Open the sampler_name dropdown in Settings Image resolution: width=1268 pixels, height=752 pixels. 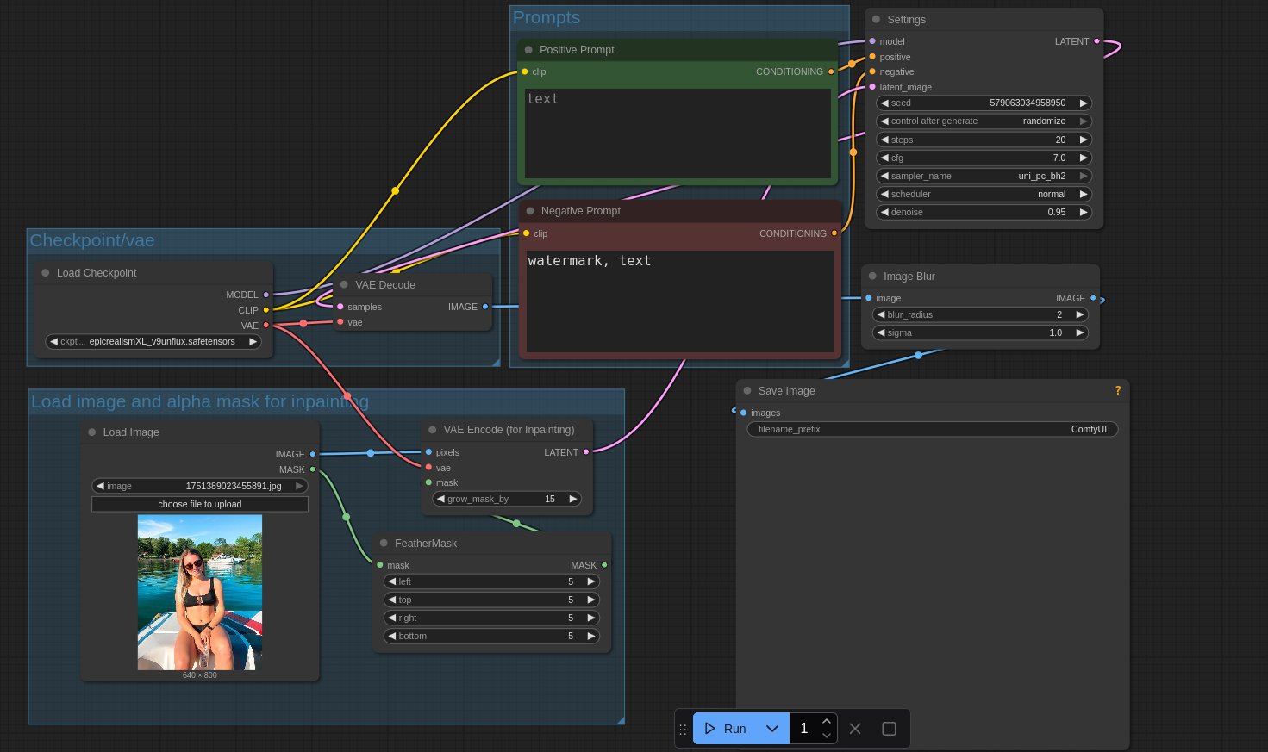click(984, 176)
